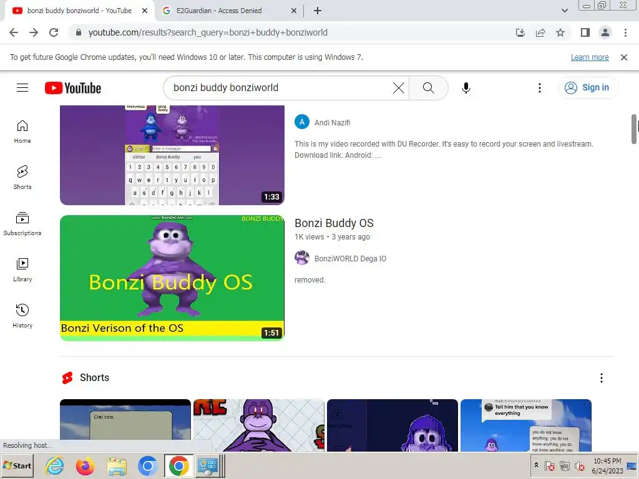
Task: Close the YouTube tab
Action: coord(145,11)
